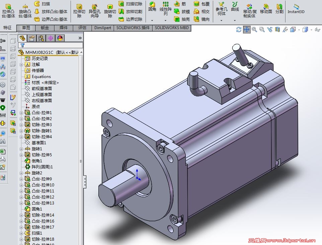
Task: Switch to the 焊件 weldments tab
Action: 64,28
